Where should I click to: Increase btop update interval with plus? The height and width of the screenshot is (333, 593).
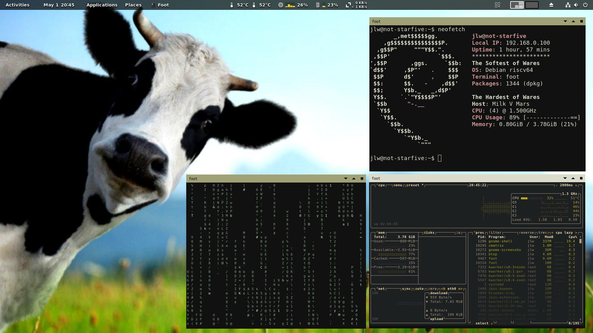[x=576, y=185]
